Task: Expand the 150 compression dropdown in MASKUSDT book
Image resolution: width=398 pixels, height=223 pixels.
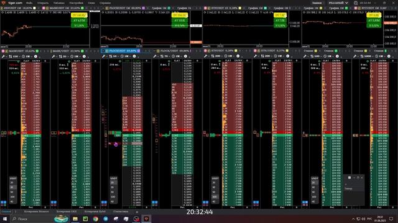Action: coord(14,56)
